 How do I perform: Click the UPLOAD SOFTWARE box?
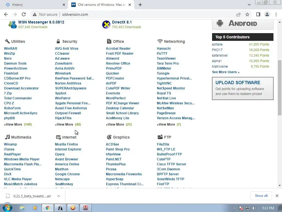coord(243,88)
